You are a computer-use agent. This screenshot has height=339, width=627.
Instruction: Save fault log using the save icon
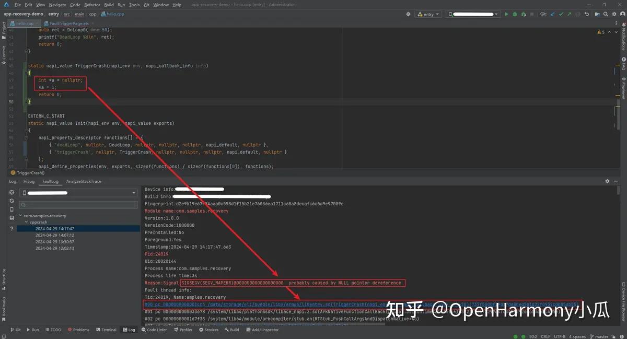pyautogui.click(x=11, y=217)
